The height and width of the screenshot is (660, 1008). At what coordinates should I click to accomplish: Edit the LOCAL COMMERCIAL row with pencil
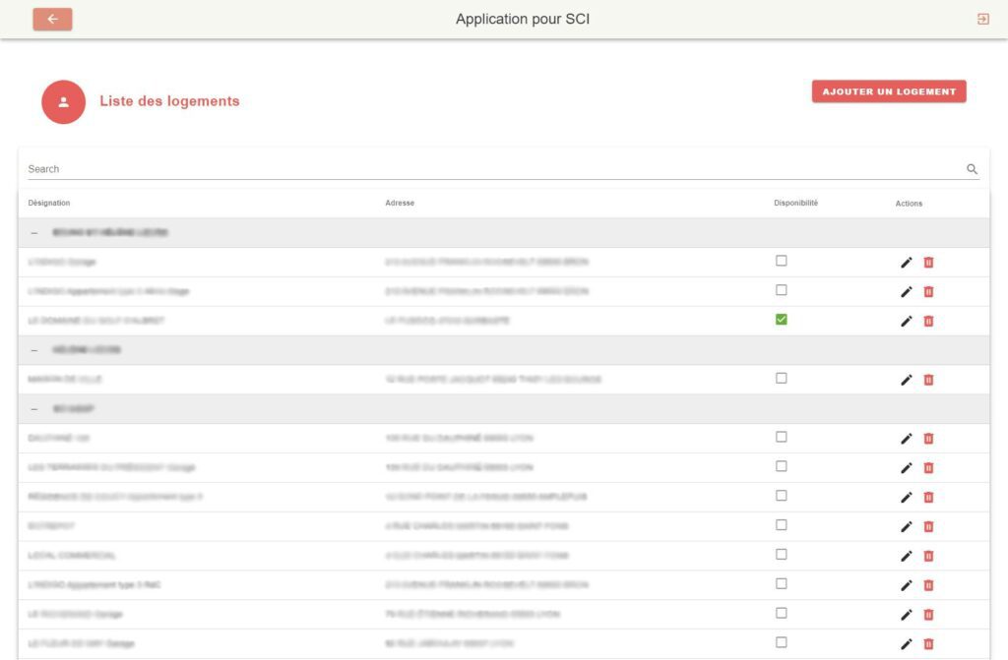coord(907,556)
